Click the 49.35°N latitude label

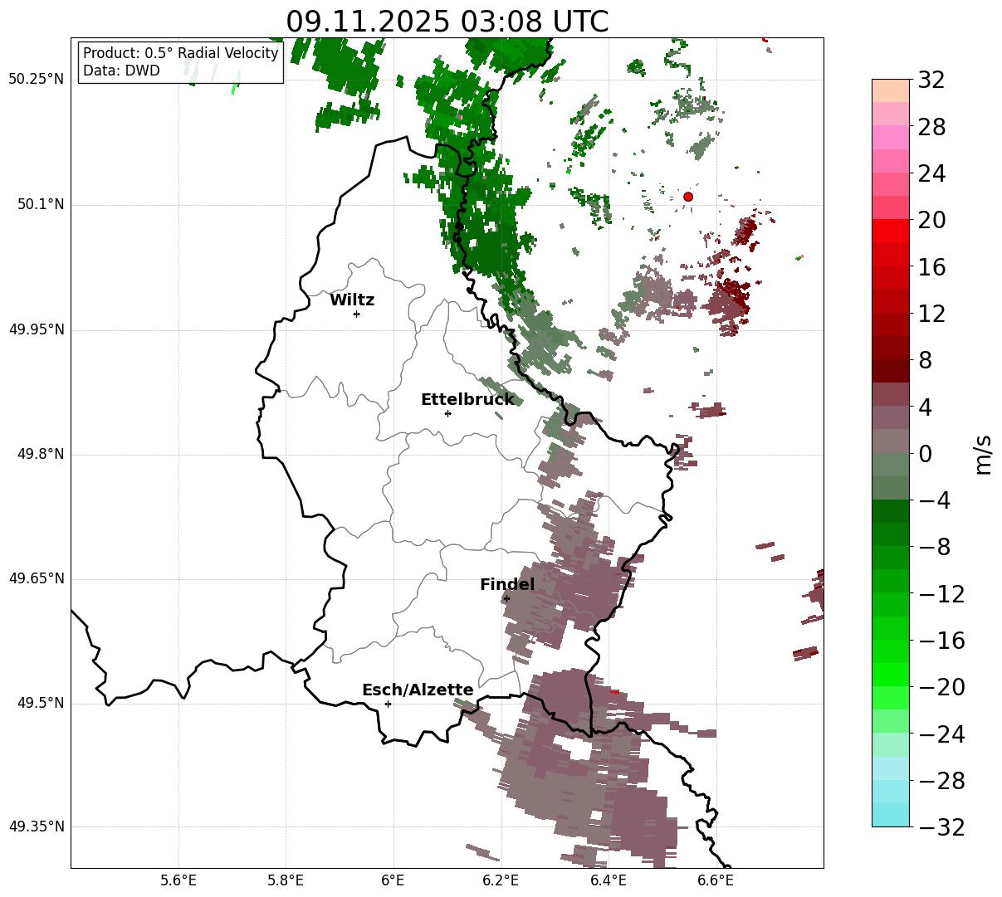(x=36, y=826)
